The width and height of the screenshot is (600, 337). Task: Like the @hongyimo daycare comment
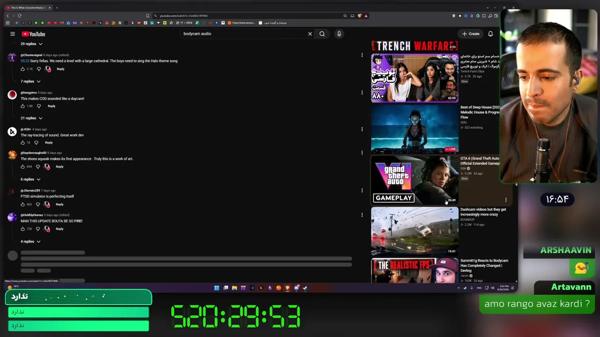(x=22, y=106)
